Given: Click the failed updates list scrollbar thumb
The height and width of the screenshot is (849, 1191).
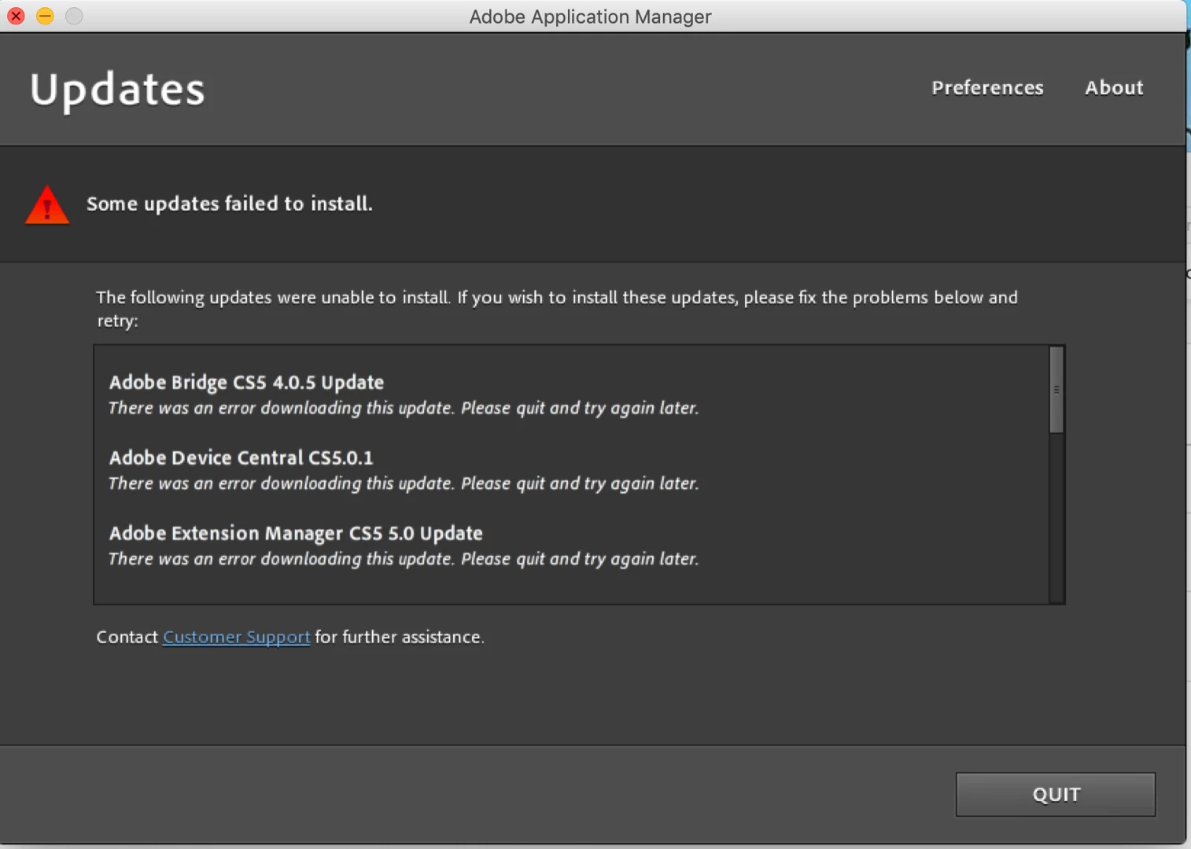Looking at the screenshot, I should coord(1056,390).
